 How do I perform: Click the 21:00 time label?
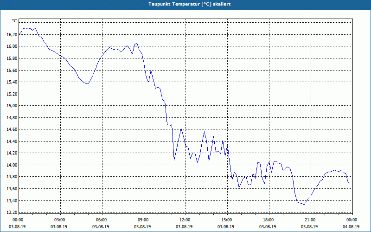tap(309, 220)
